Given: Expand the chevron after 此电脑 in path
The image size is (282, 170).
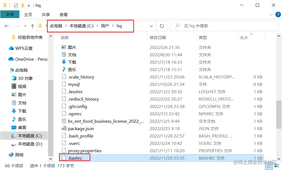Looking at the screenshot, I should click(66, 26).
